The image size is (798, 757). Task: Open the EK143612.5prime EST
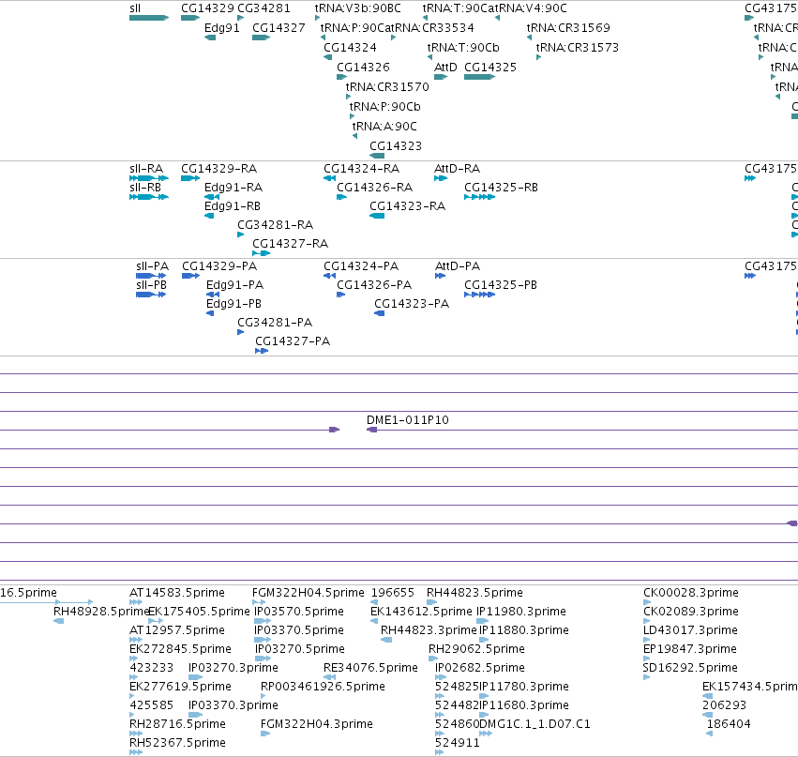coord(374,621)
